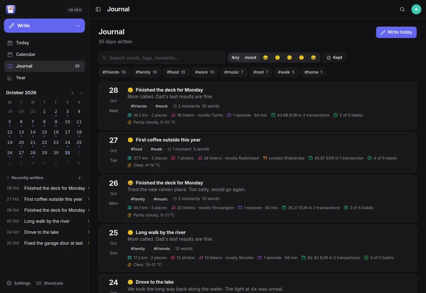
Task: Open Today in the sidebar
Action: tap(44, 43)
